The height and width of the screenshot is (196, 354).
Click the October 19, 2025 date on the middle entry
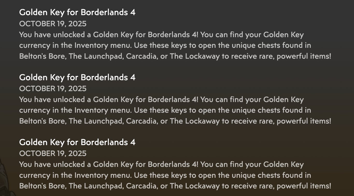coord(53,89)
